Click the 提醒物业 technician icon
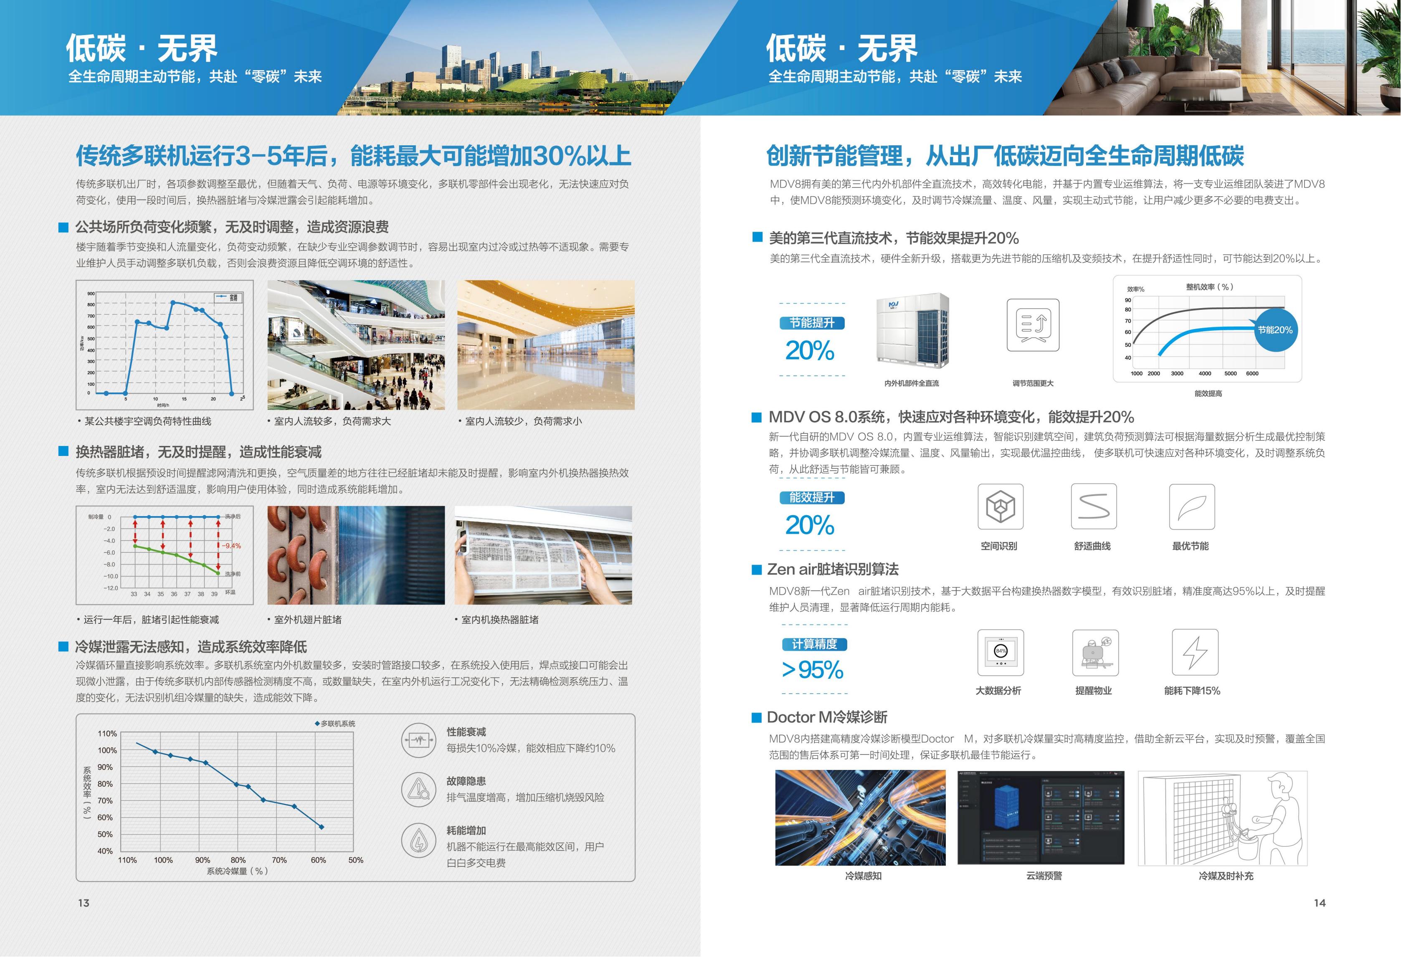Image resolution: width=1401 pixels, height=957 pixels. pyautogui.click(x=1095, y=652)
